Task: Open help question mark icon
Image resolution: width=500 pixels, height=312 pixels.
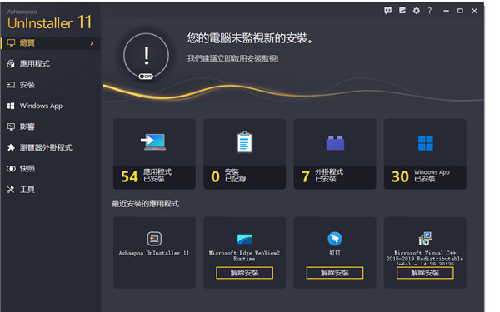Action: point(430,11)
